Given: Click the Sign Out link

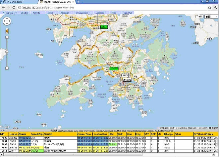Looking at the screenshot, I should pos(128,13).
